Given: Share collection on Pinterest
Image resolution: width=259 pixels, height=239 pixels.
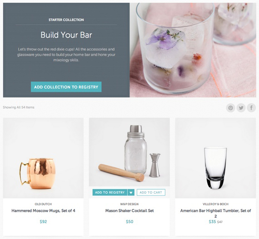Looking at the screenshot, I should [x=230, y=108].
